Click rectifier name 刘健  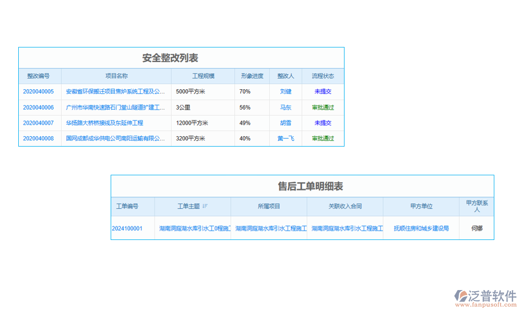click(286, 91)
